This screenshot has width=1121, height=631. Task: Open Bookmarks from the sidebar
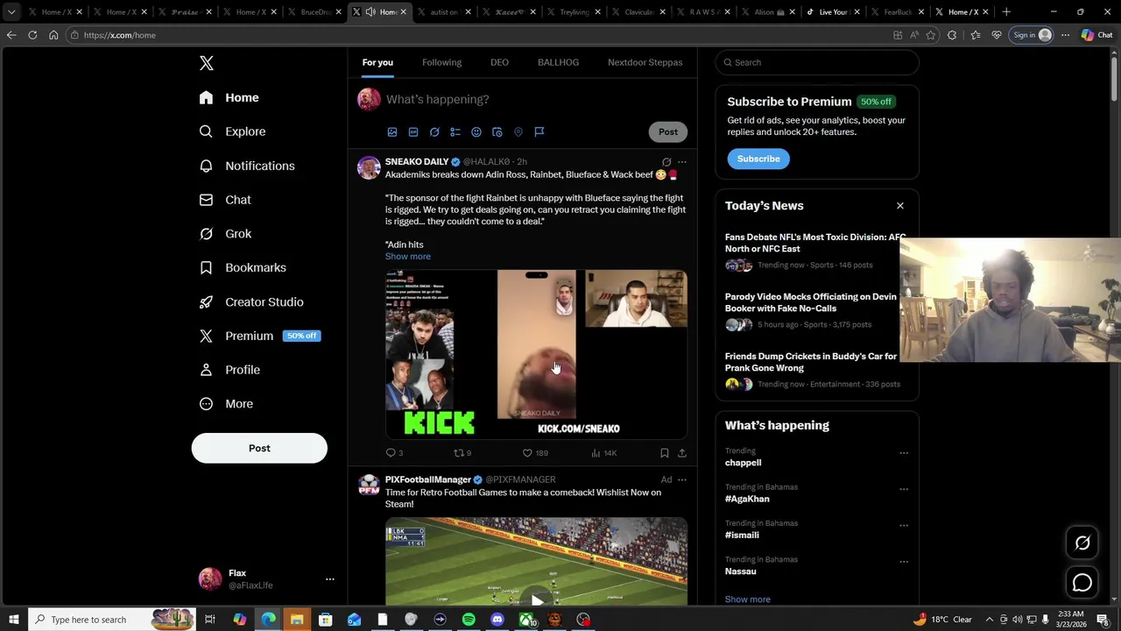[243, 267]
